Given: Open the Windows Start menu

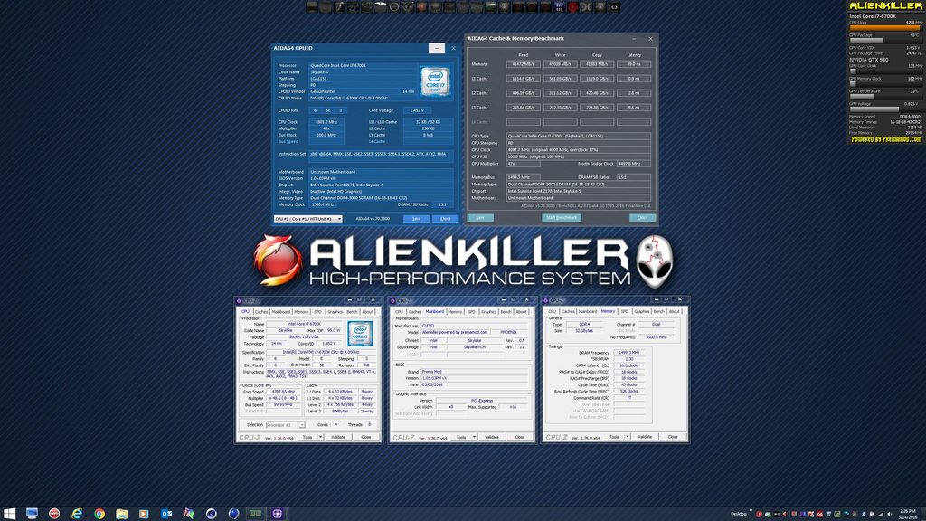Looking at the screenshot, I should 9,514.
